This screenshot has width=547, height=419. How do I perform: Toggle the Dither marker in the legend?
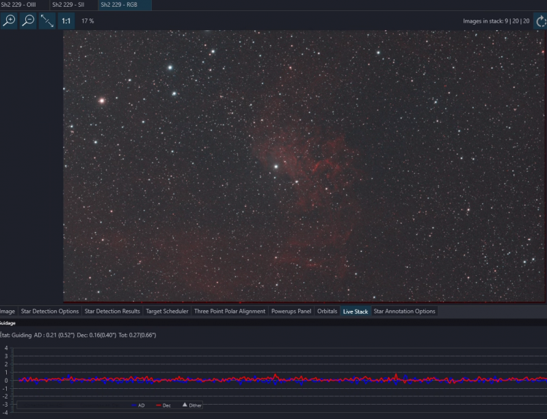click(192, 405)
